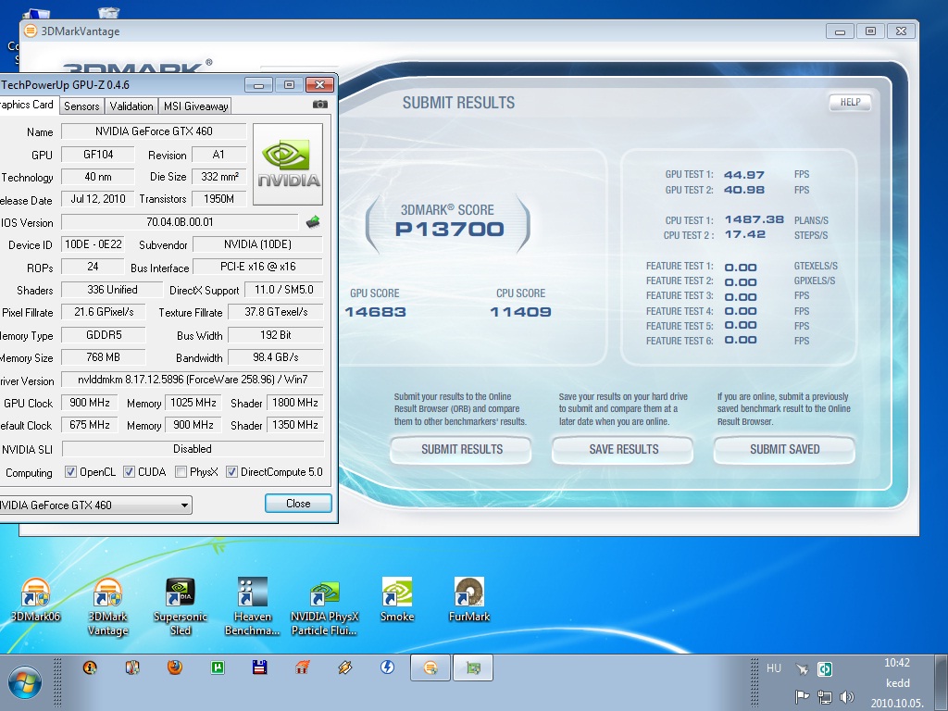The width and height of the screenshot is (948, 711).
Task: Click the green uTorrent taskbar icon
Action: [218, 667]
